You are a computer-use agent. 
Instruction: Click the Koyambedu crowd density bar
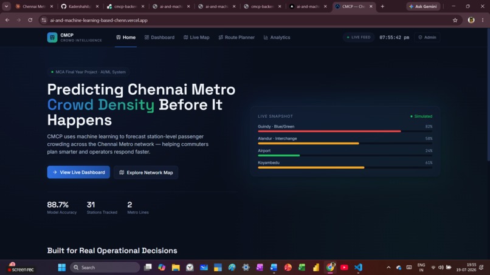pos(345,168)
